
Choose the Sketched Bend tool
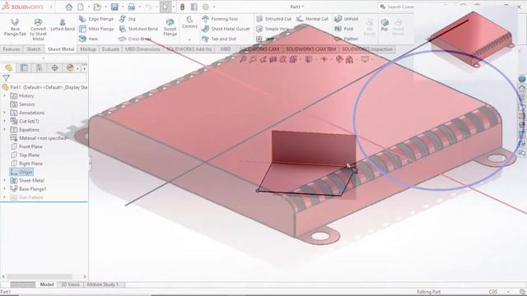pyautogui.click(x=138, y=30)
